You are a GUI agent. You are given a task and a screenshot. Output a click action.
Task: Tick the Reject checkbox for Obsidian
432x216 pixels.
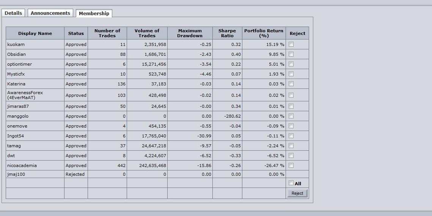[x=291, y=54]
